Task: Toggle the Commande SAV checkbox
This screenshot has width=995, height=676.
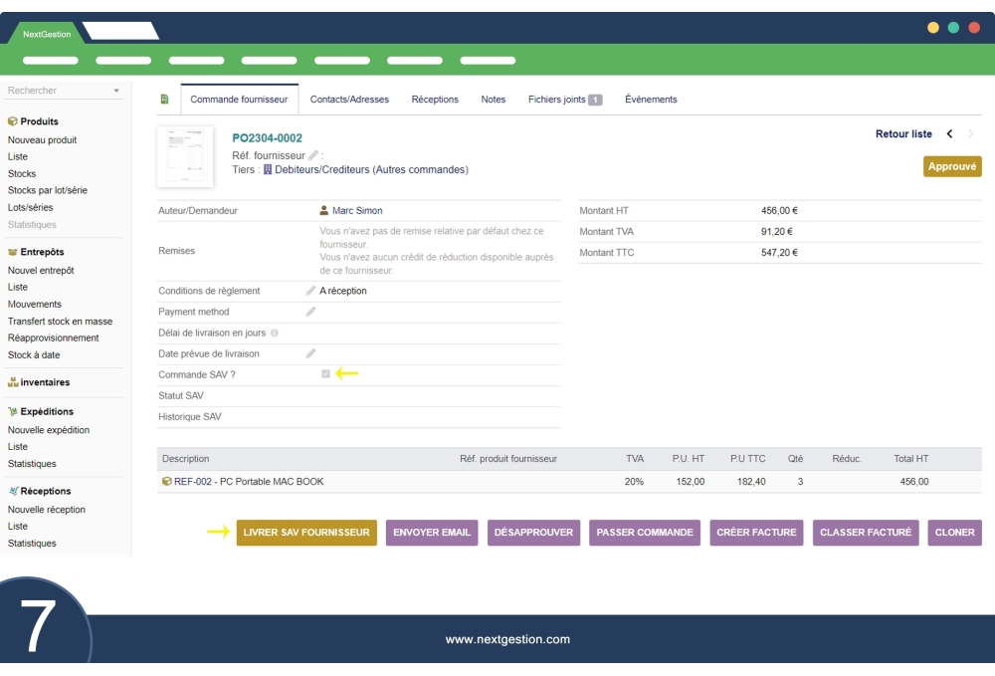Action: [x=325, y=374]
